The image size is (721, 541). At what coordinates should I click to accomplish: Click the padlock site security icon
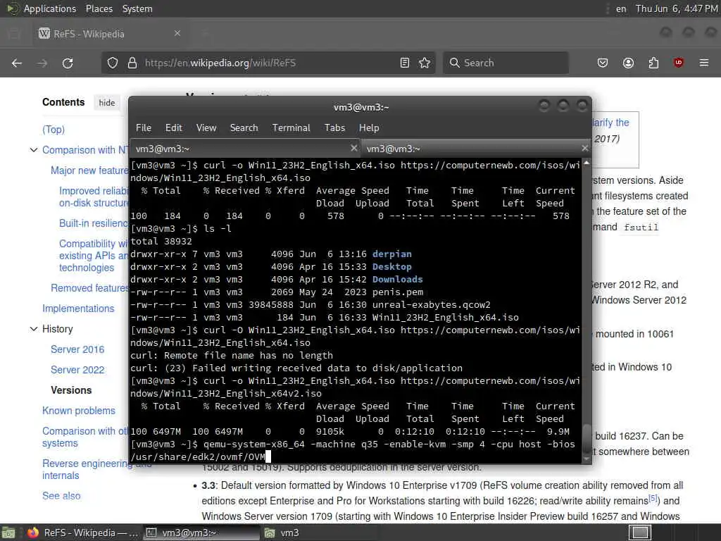[x=132, y=63]
